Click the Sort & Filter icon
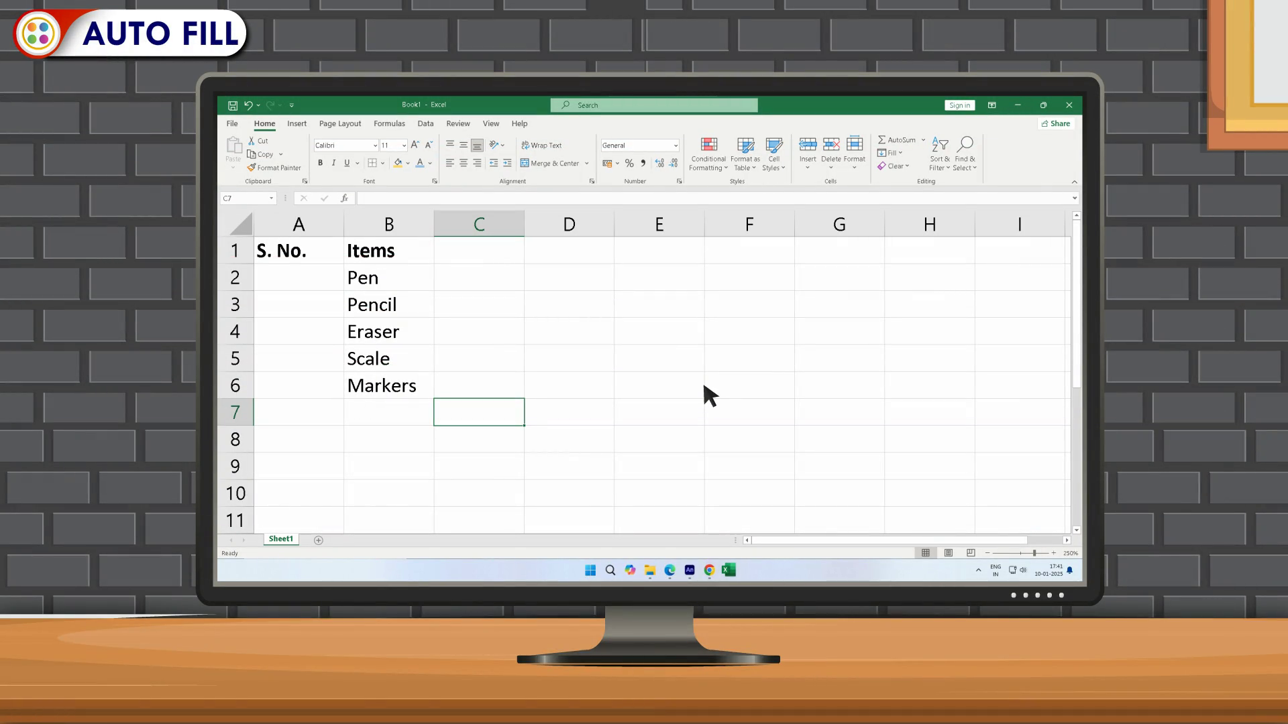 [x=940, y=145]
